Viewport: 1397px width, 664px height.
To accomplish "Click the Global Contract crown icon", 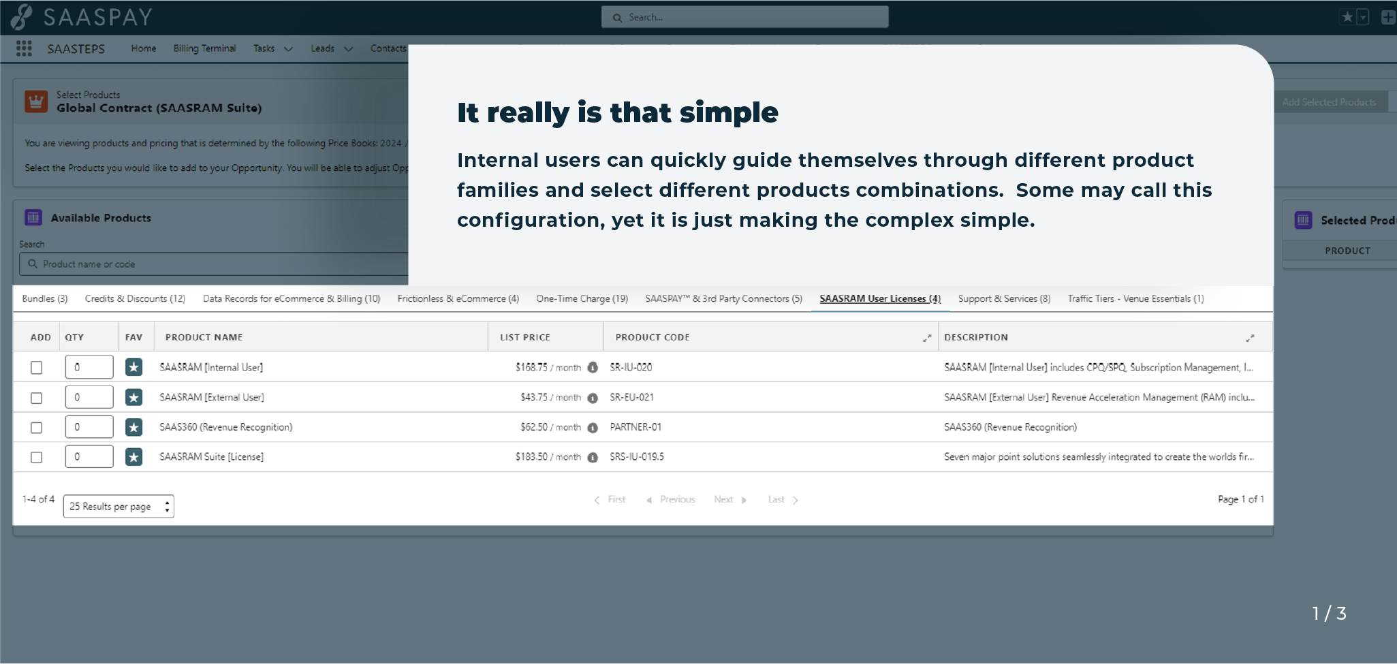I will click(36, 101).
